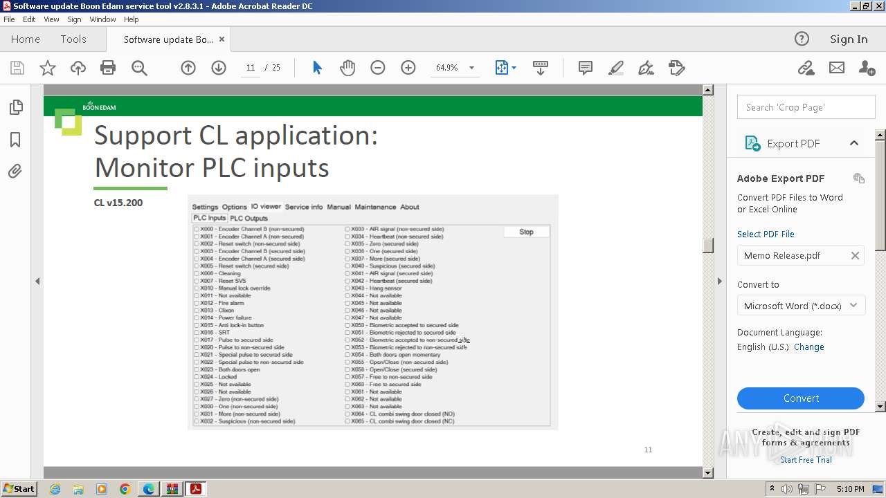Open the bookmarks panel

tap(15, 140)
